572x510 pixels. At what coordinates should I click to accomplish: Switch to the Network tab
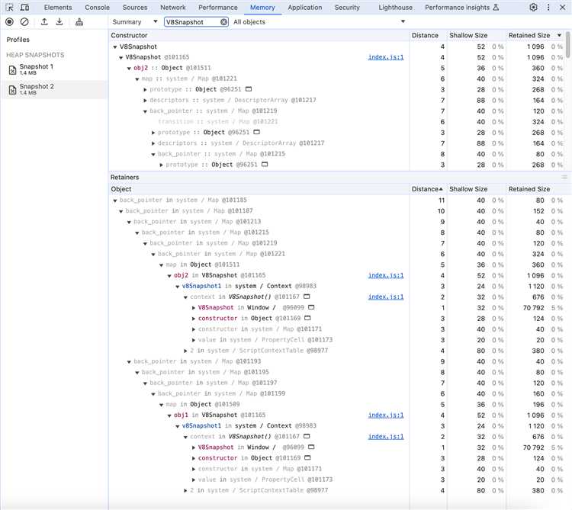point(173,8)
